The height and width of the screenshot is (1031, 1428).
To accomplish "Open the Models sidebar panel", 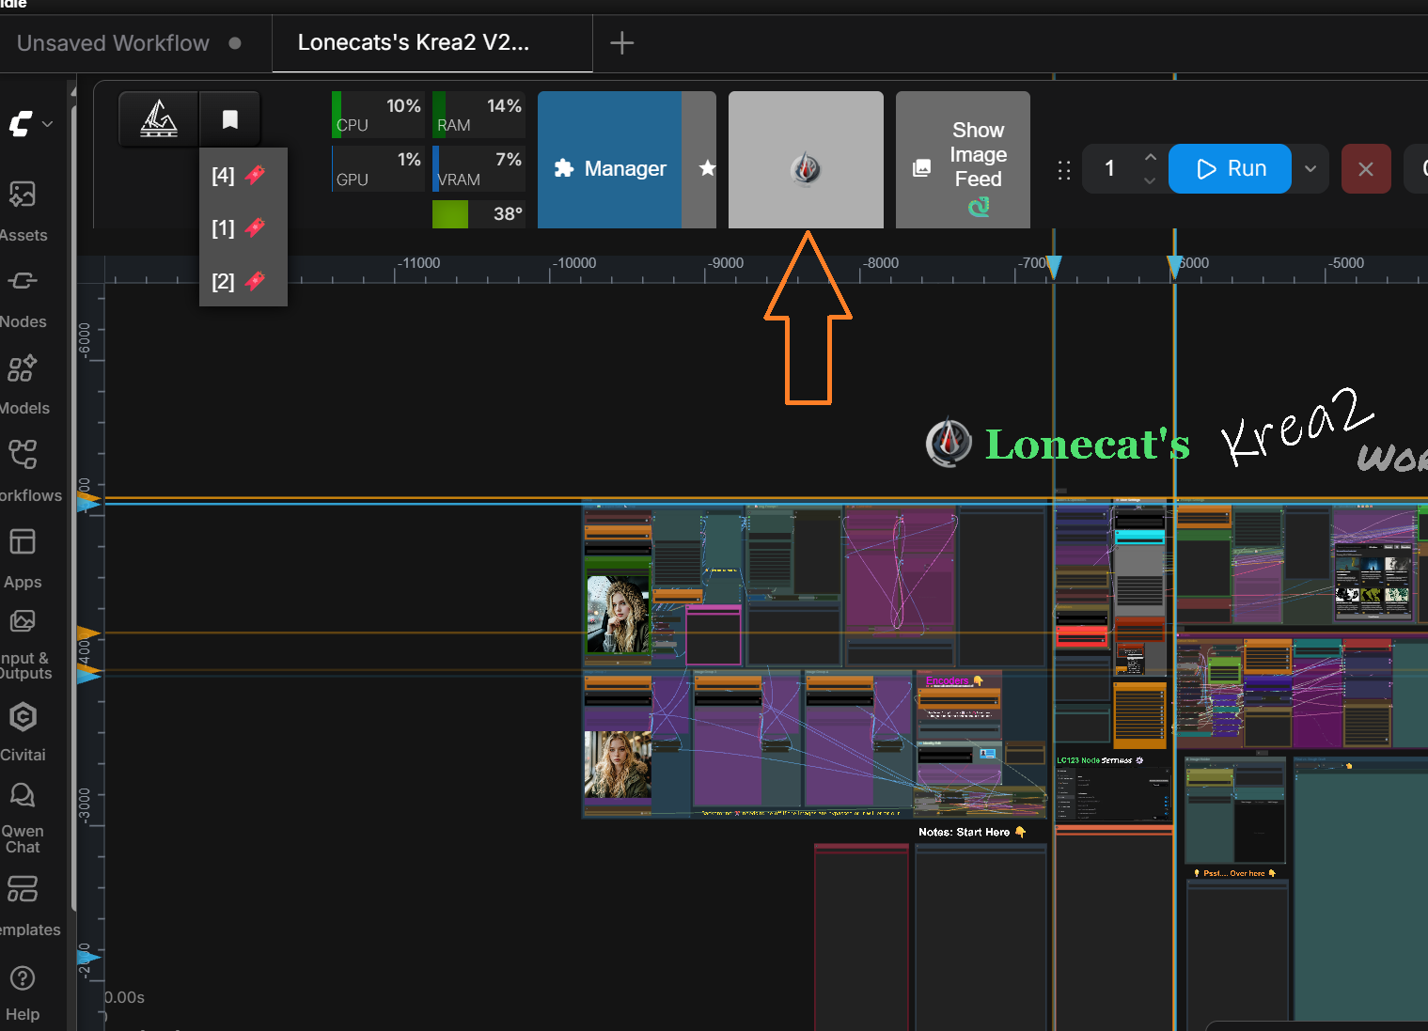I will (x=24, y=384).
